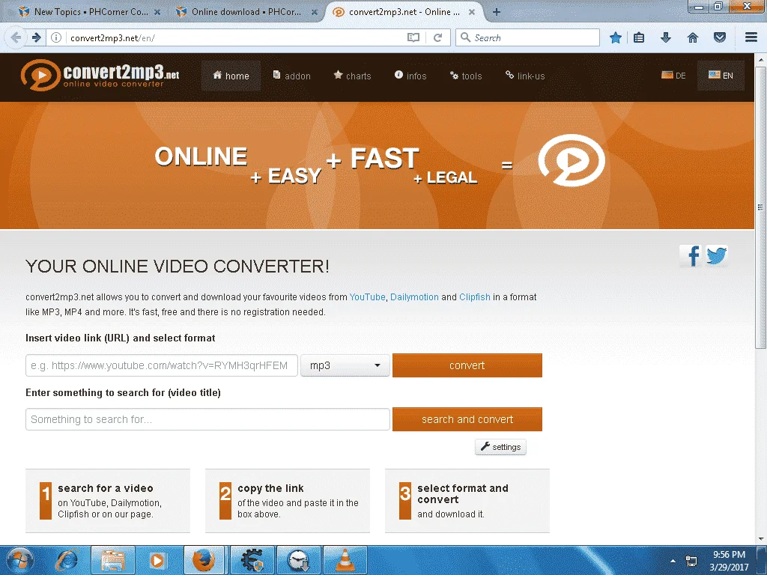Open the link-us menu item
This screenshot has width=767, height=575.
(525, 76)
